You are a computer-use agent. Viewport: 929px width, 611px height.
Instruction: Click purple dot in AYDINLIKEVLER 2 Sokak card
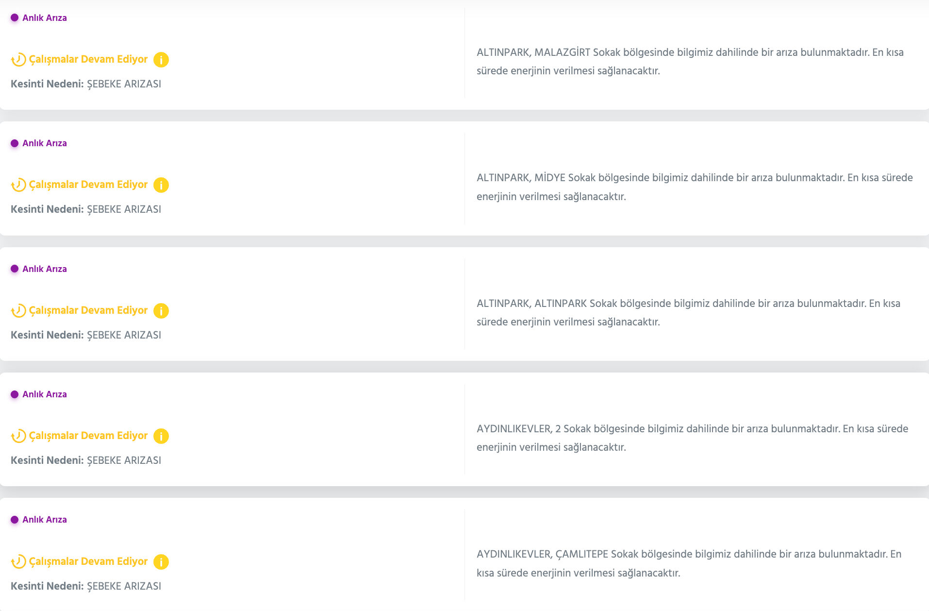(15, 394)
